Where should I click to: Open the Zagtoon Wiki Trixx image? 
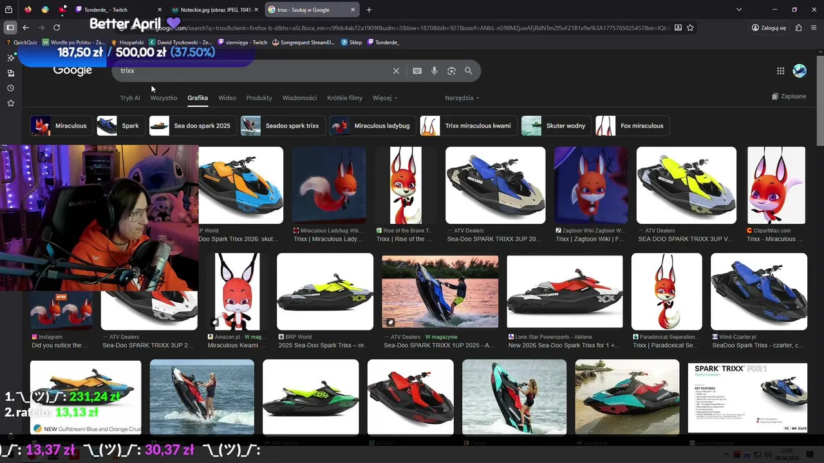pos(591,185)
